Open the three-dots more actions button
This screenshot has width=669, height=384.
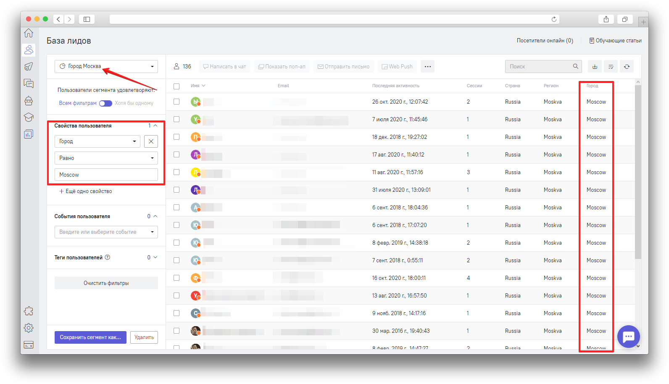click(428, 66)
